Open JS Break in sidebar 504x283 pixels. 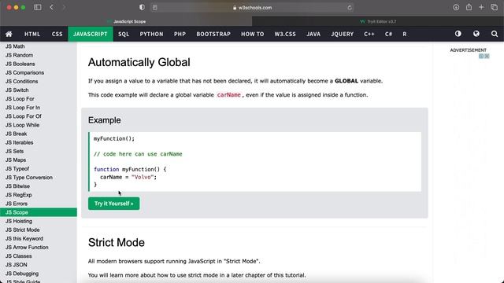click(39, 134)
